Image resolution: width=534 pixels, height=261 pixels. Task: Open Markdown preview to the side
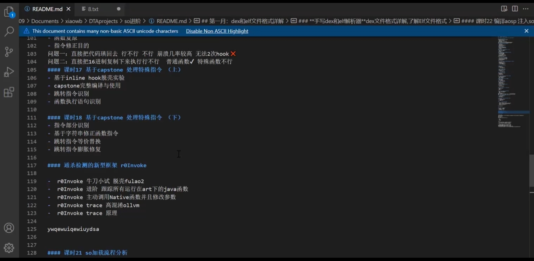504,9
